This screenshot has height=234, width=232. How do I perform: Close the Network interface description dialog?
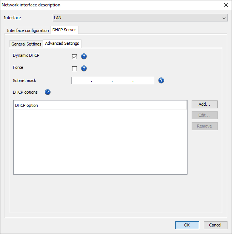tap(226, 5)
